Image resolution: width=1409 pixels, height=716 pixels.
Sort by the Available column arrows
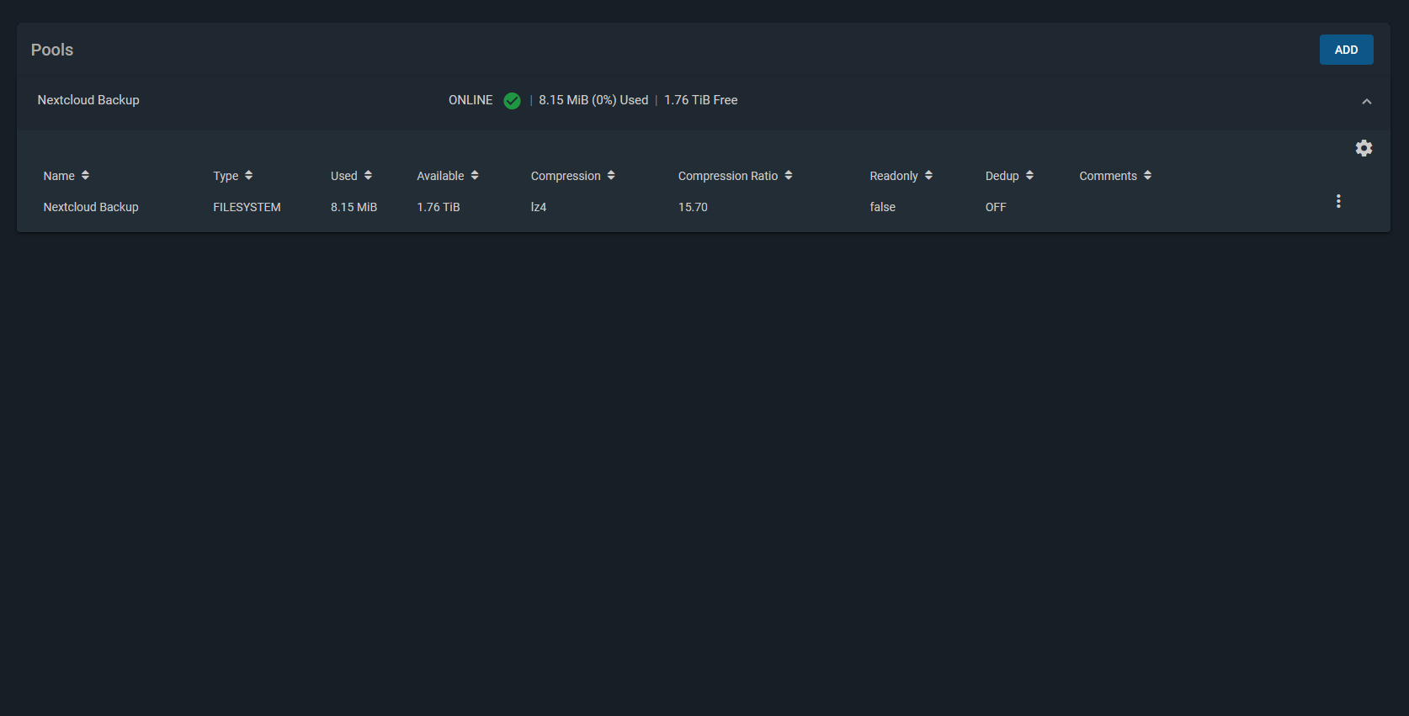click(x=475, y=176)
